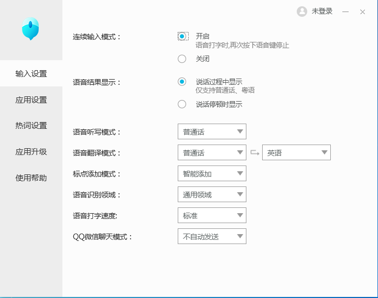Click the 语音听写模式 label
Screen dimensions: 378x298
coord(96,132)
